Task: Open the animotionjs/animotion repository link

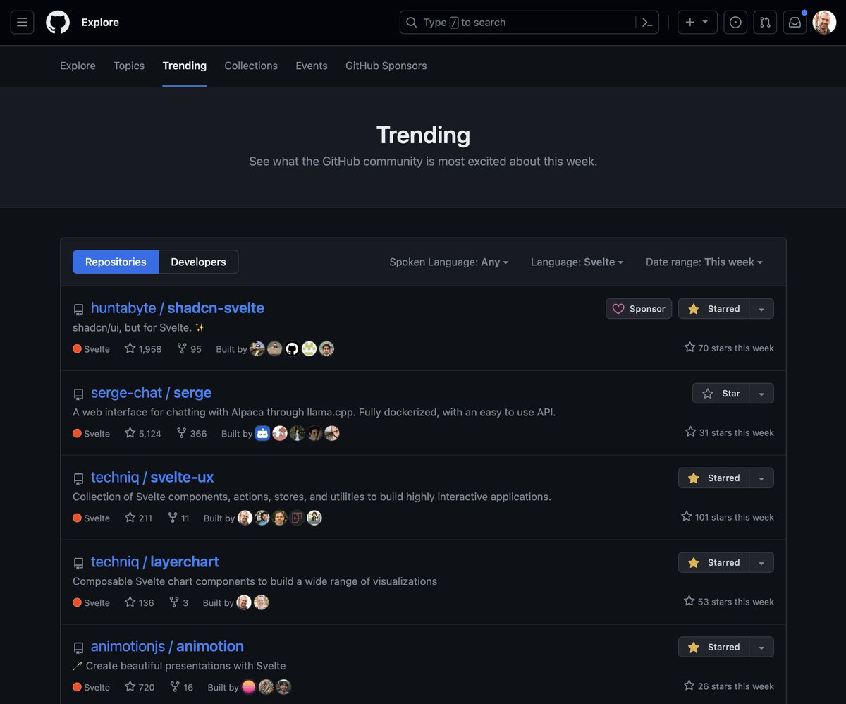Action: click(x=167, y=646)
